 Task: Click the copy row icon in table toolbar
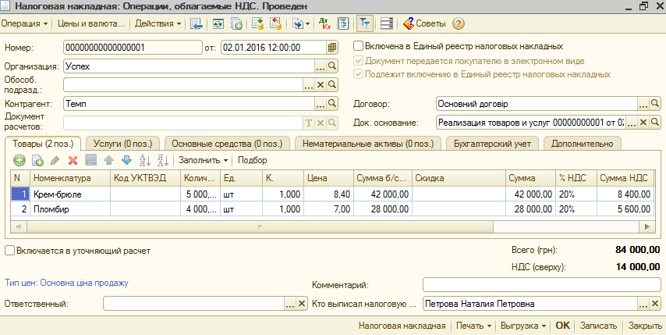(x=37, y=160)
